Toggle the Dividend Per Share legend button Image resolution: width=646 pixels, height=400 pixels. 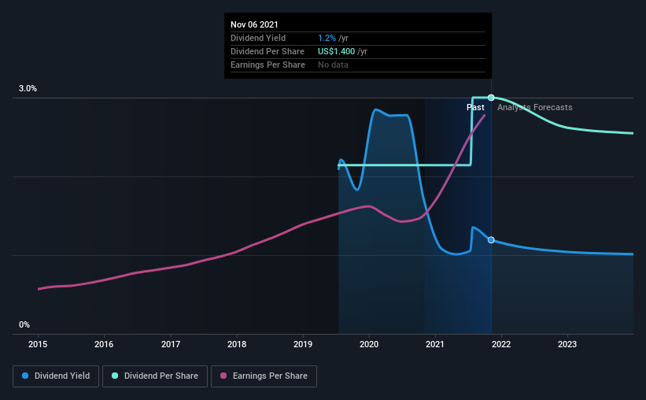(155, 376)
